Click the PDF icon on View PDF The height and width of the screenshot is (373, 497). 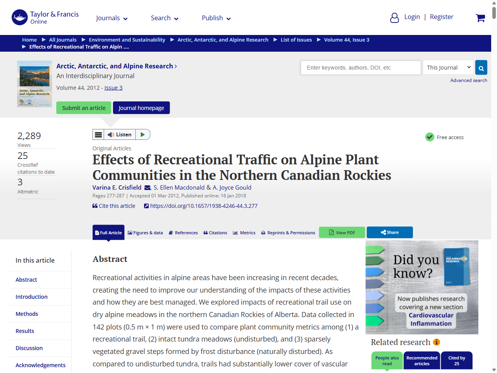(x=332, y=232)
